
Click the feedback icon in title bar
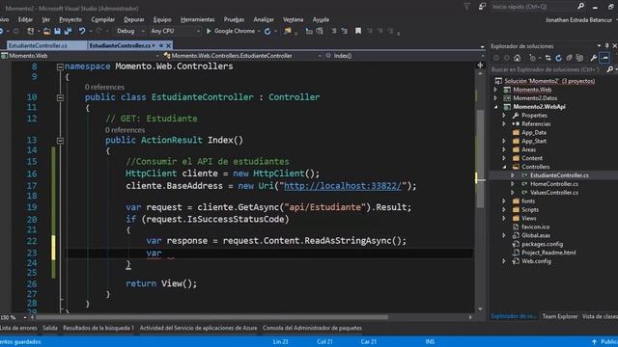pos(482,7)
